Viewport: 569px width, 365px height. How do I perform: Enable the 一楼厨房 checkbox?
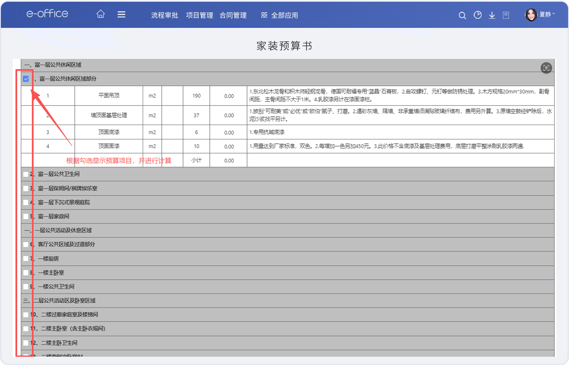(26, 259)
